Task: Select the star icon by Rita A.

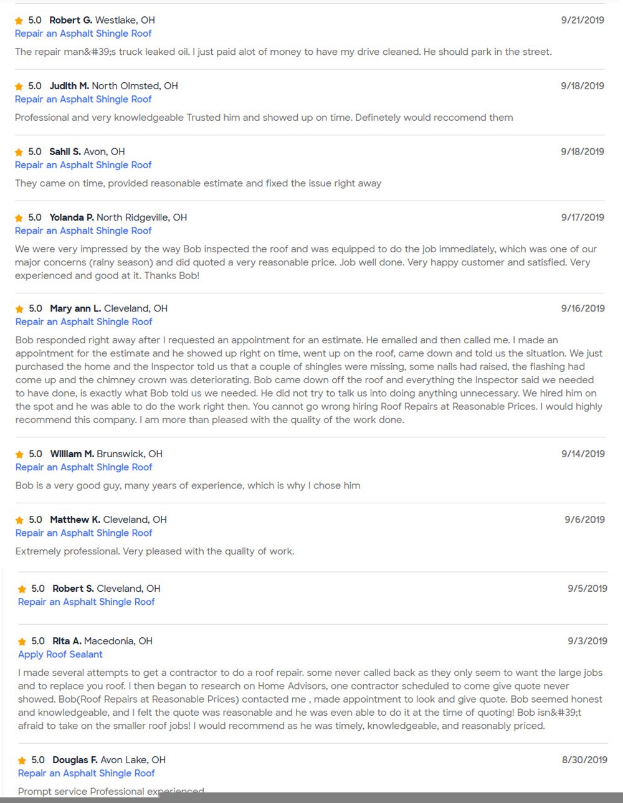Action: 22,642
